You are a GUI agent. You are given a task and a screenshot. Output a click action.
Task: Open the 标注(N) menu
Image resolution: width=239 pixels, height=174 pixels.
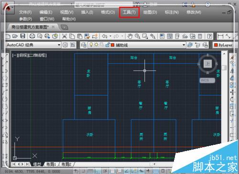[172, 12]
